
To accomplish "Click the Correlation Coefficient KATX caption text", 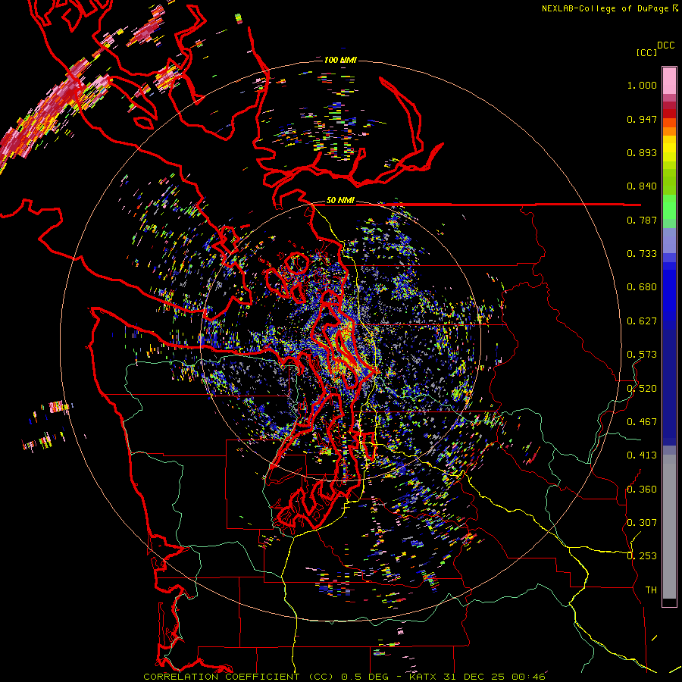I will pyautogui.click(x=344, y=677).
